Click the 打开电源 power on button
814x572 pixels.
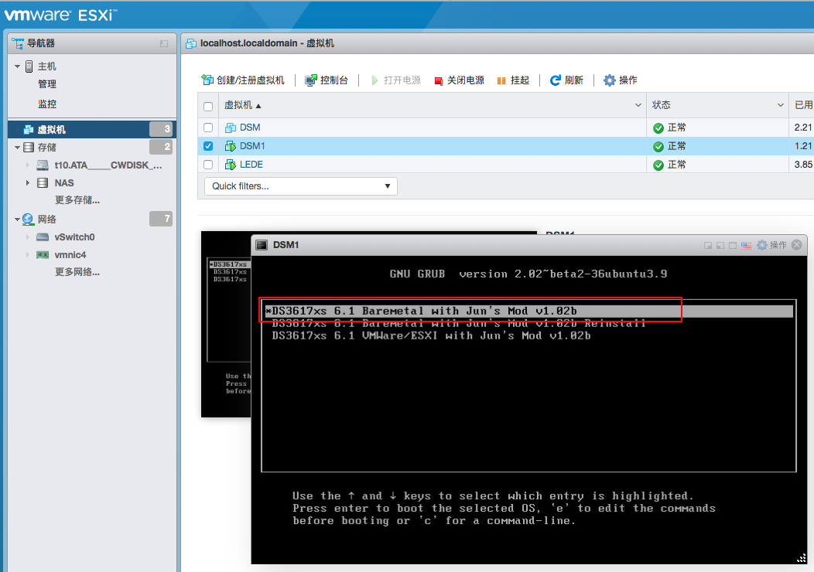point(395,80)
